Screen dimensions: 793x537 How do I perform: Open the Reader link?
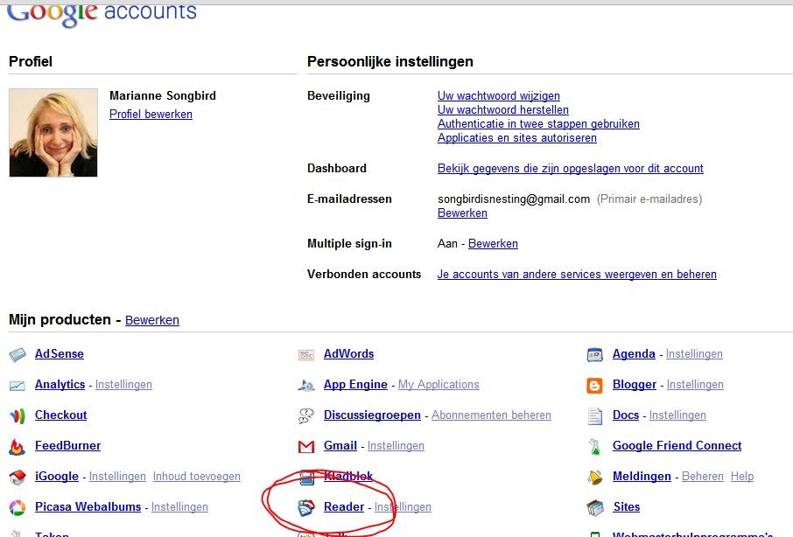[344, 506]
